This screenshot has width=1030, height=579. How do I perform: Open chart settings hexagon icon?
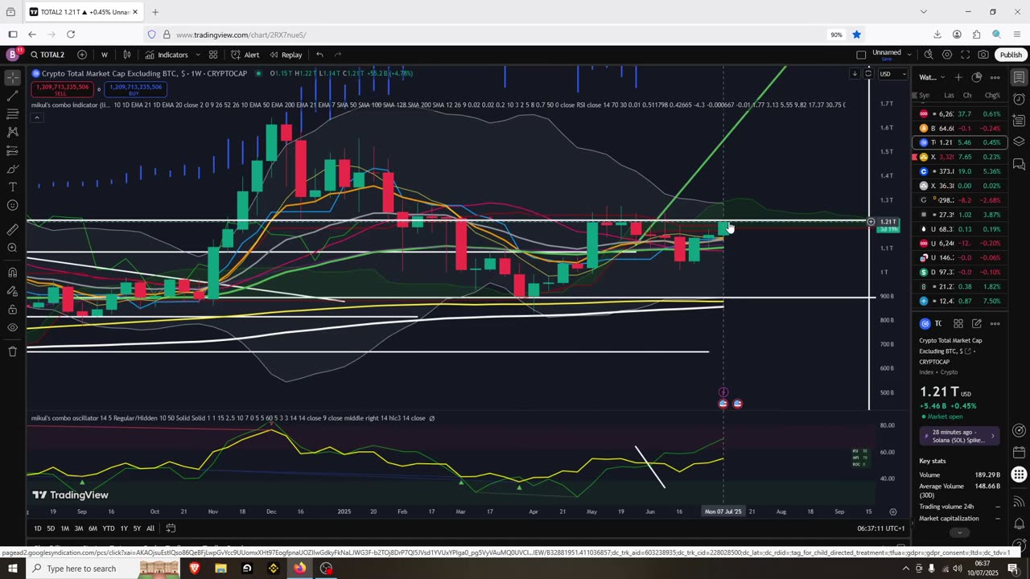947,55
